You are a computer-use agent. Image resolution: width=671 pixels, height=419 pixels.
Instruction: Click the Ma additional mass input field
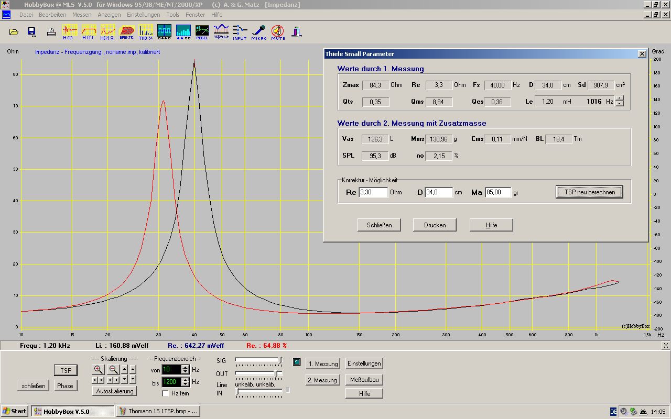coord(497,192)
